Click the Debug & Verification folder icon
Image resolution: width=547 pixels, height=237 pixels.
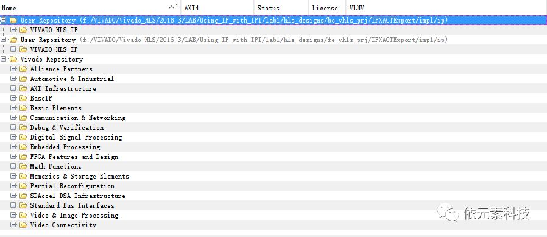click(x=23, y=127)
